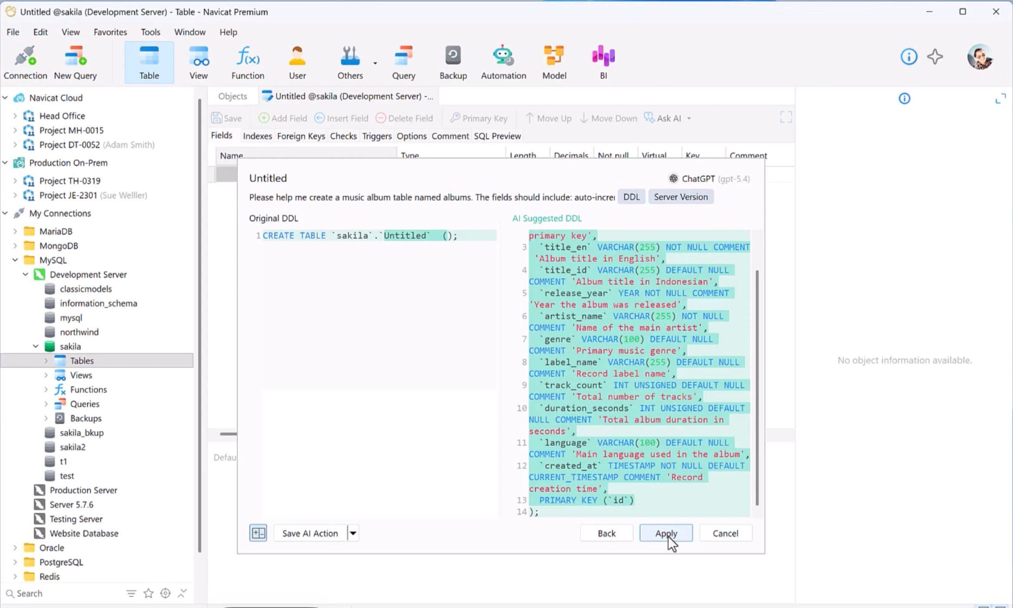Expand the Views node under sakila
This screenshot has height=608, width=1013.
click(x=46, y=375)
